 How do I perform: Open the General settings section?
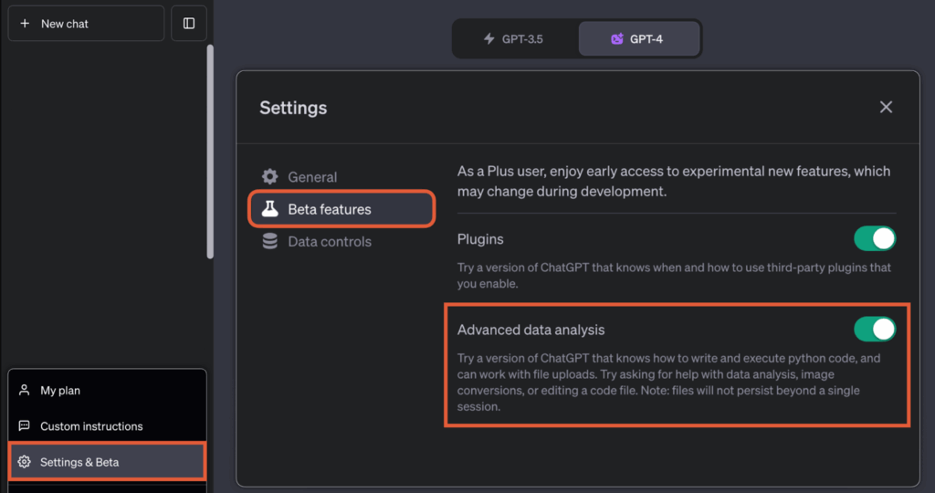341,177
